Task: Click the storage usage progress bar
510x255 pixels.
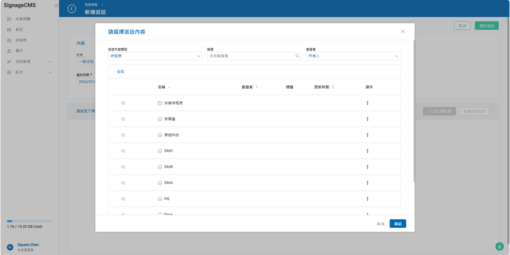Action: point(29,221)
